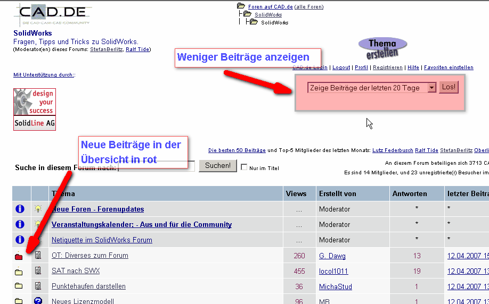Click folder icon of Neues Lizenzmodell row

[x=19, y=301]
